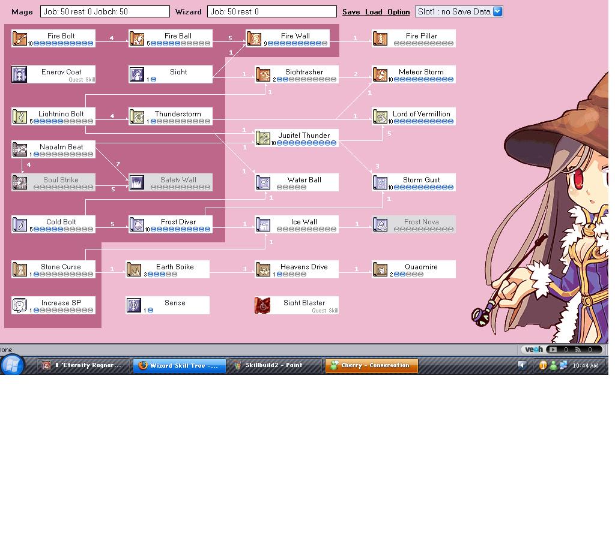Click the network connection tray icon

tap(563, 365)
